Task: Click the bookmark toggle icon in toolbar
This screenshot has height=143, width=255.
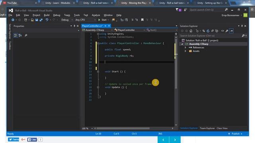Action: [x=142, y=20]
